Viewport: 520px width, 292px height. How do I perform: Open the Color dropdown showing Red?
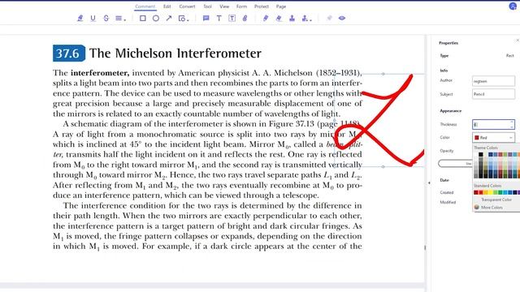click(x=493, y=137)
